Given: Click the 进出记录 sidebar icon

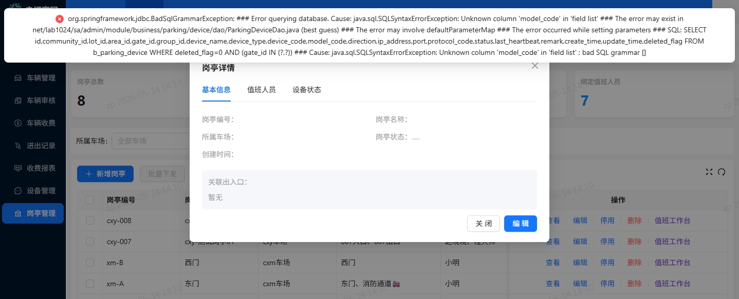Looking at the screenshot, I should coord(18,146).
